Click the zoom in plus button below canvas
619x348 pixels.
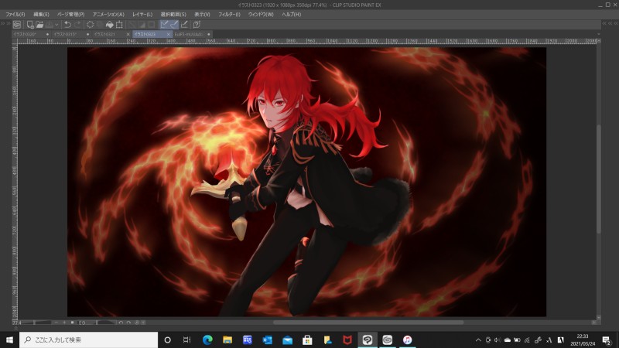coord(64,322)
